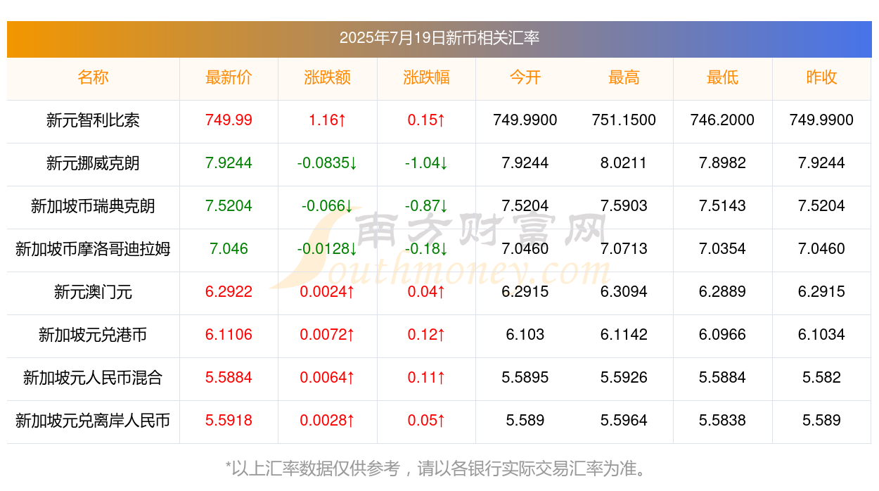Viewport: 879px width, 491px height.
Task: Select change percent 0.12↑
Action: click(x=426, y=335)
